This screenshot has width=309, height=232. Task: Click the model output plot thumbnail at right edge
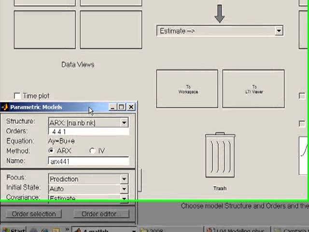[x=304, y=156]
